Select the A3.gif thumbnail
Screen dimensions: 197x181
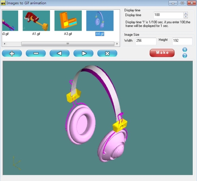[68, 21]
